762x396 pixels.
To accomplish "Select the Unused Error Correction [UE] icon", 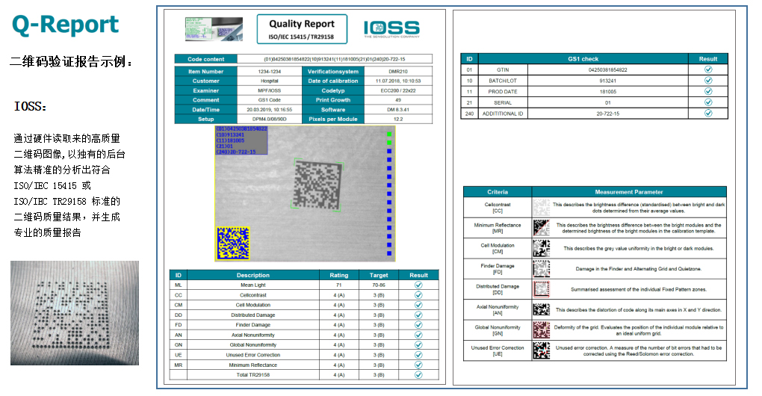I will coord(542,350).
